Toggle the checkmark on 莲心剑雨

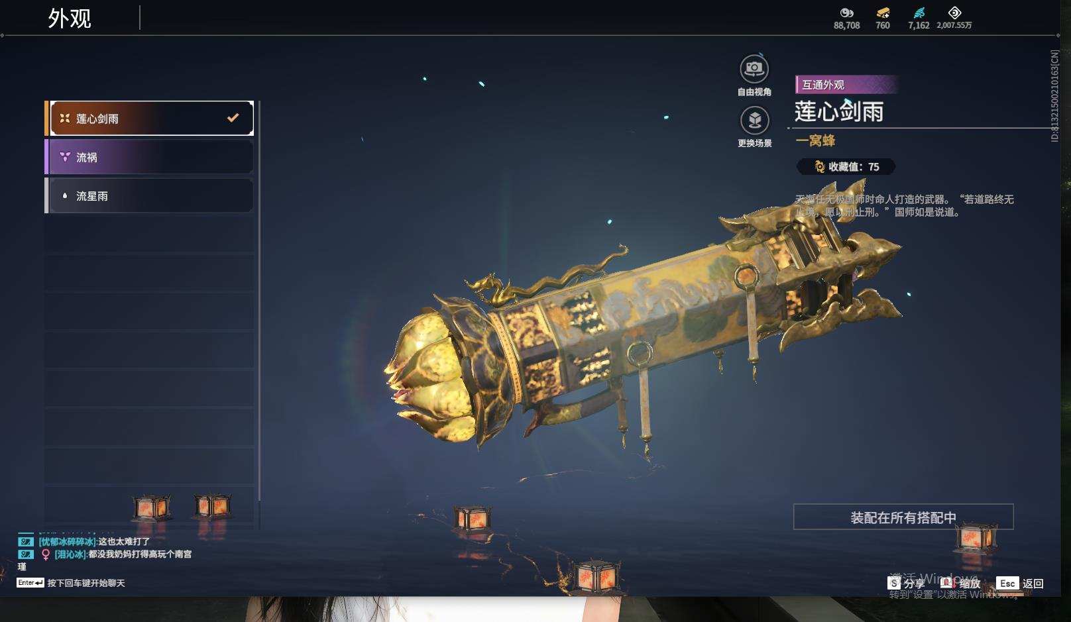pos(233,118)
